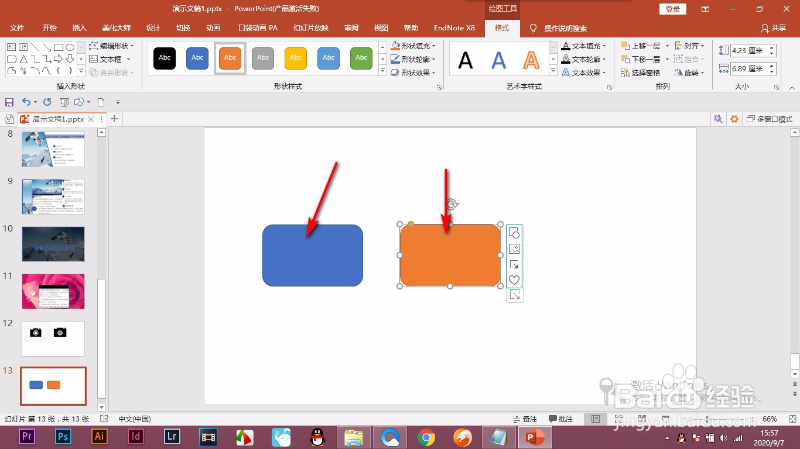Viewport: 800px width, 449px height.
Task: Send backward (下移一层) button
Action: click(641, 59)
